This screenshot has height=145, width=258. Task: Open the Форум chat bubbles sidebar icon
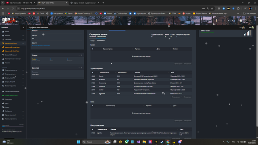(3, 107)
